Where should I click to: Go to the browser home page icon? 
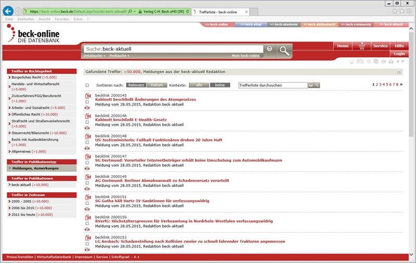pos(395,11)
